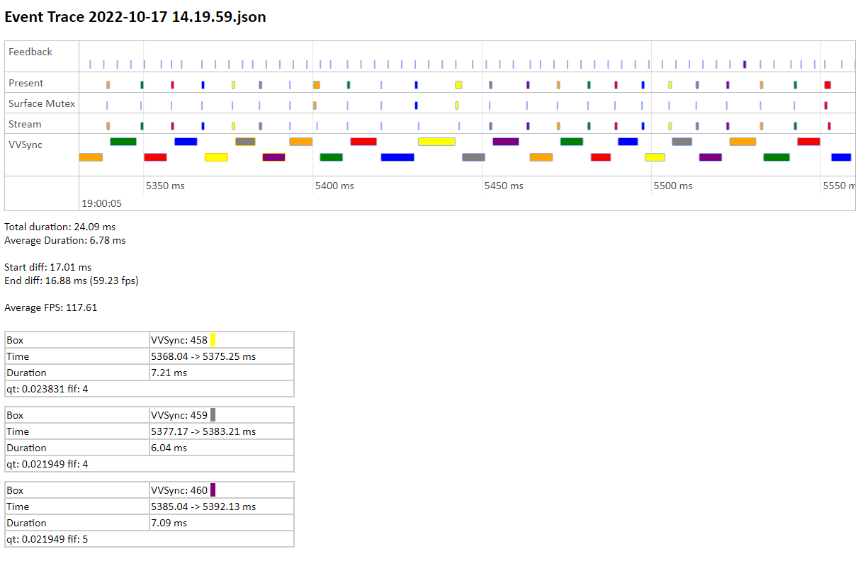Click the widest yellow VVSync bar
The height and width of the screenshot is (566, 858).
click(x=436, y=142)
